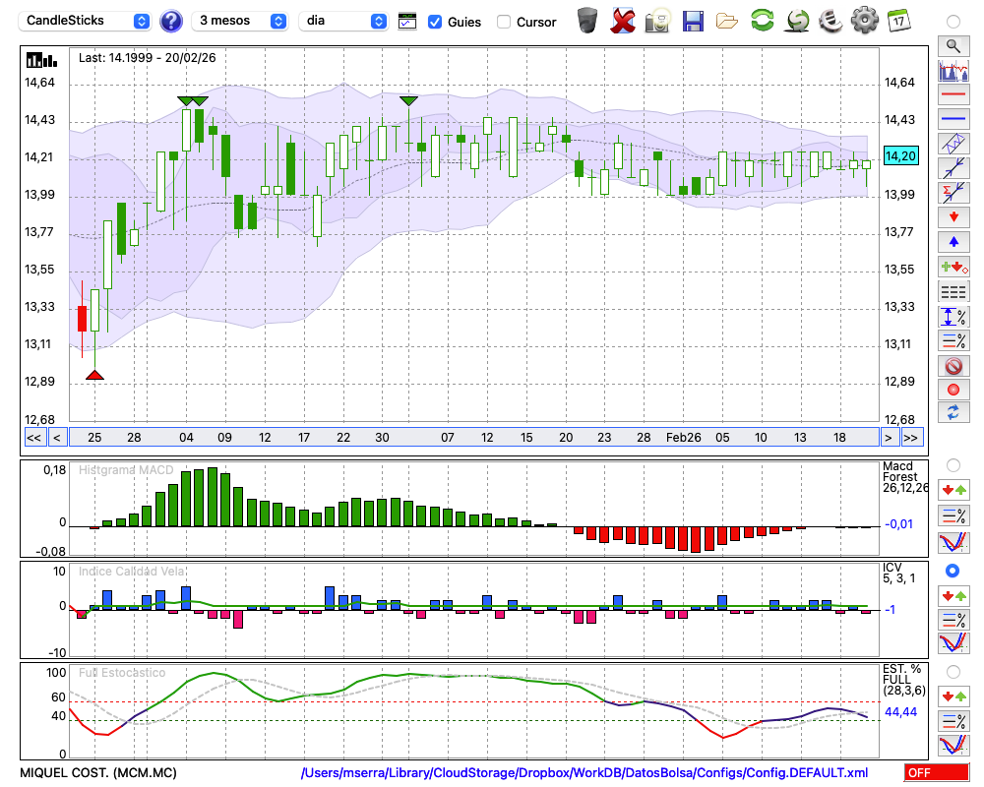984x787 pixels.
Task: Click the blue floppy disk save icon
Action: 693,21
